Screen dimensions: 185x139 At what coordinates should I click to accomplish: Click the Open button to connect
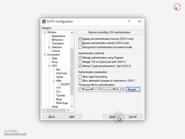click(x=112, y=117)
